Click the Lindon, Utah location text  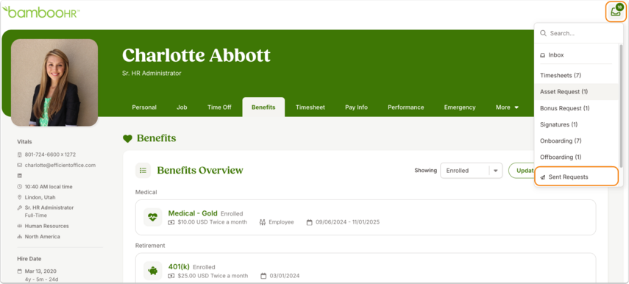click(x=40, y=197)
